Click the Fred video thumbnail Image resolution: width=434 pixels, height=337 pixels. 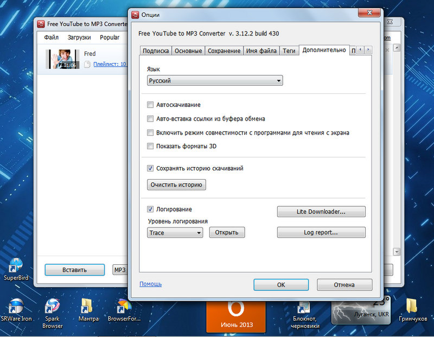coord(62,59)
